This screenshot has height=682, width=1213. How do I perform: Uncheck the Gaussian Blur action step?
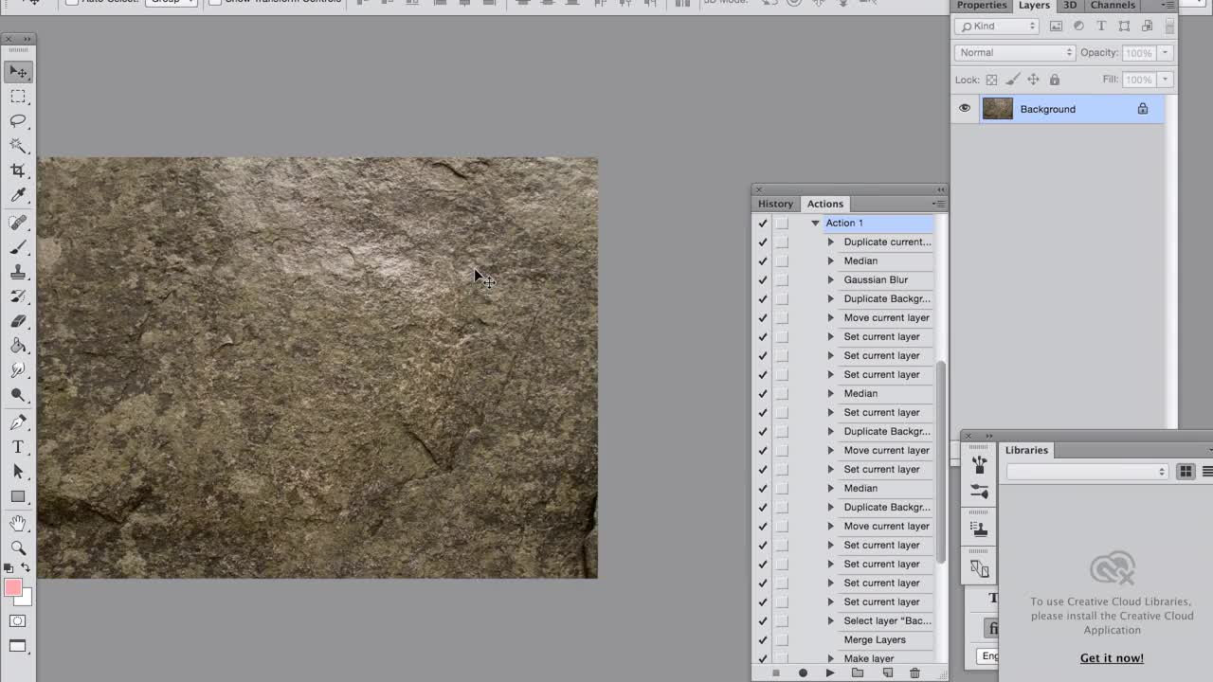coord(763,279)
